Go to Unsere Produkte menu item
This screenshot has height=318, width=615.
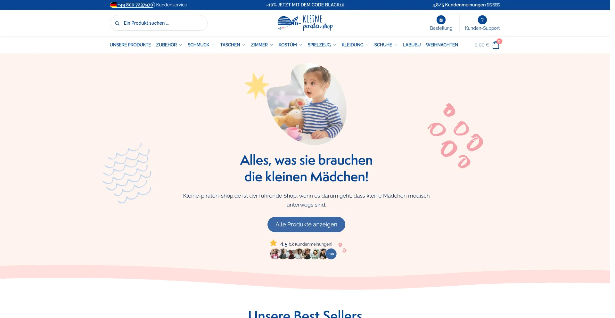130,45
